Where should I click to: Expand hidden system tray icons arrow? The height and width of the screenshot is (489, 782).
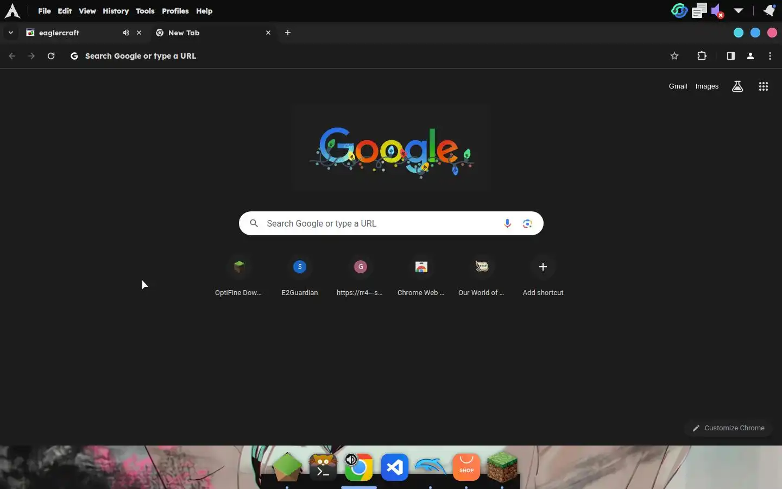coord(739,11)
